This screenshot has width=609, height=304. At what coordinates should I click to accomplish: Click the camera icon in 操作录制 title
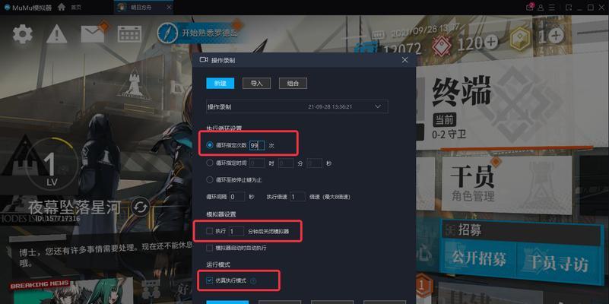coord(204,59)
